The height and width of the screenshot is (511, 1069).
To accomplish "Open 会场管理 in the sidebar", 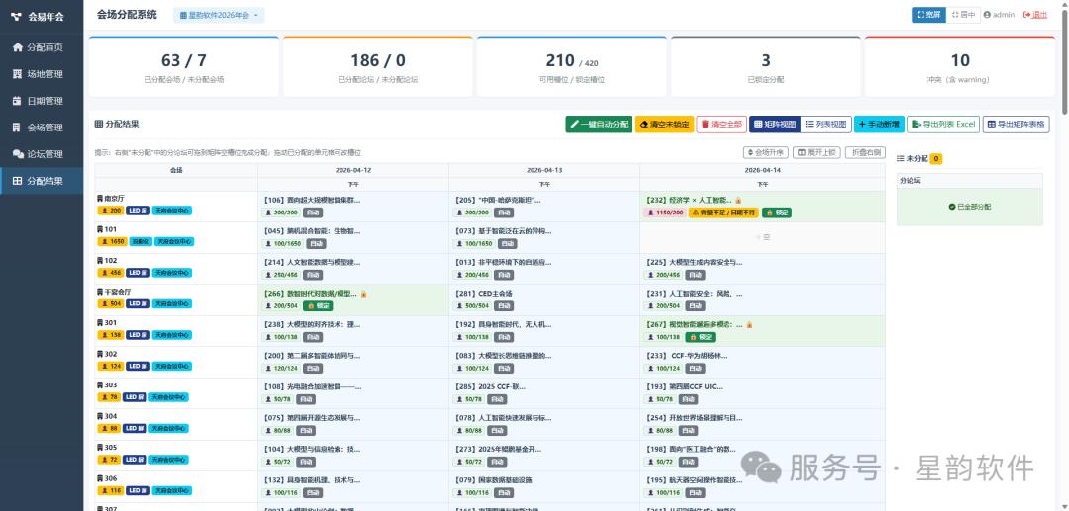I will point(42,128).
